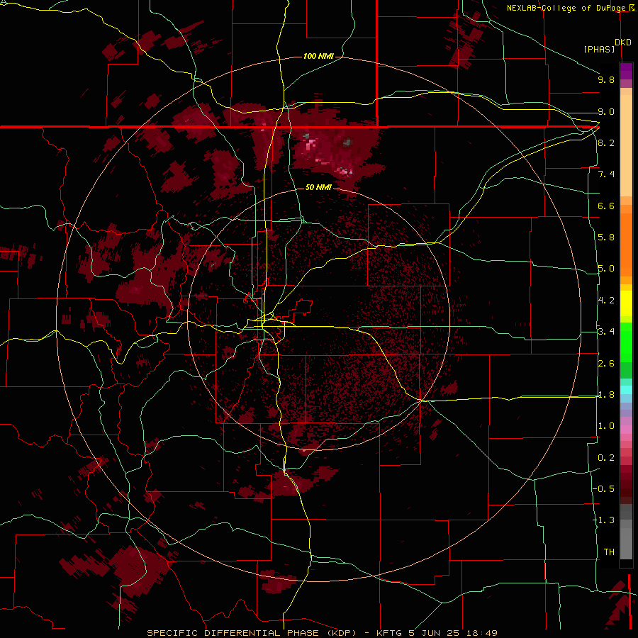Click the [PHAS] legend header text

pos(599,49)
